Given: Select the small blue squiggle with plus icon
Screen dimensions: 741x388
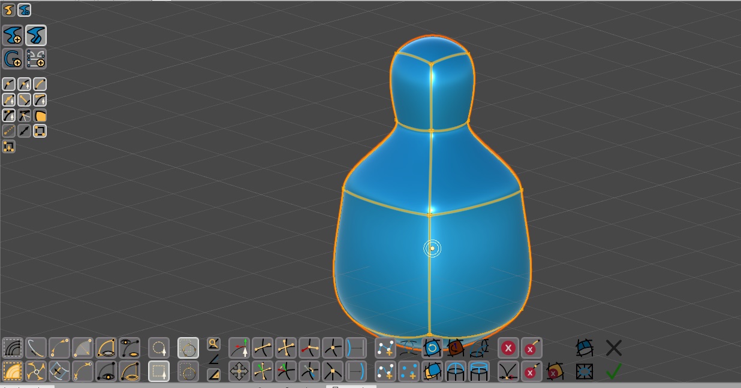Looking at the screenshot, I should point(24,10).
